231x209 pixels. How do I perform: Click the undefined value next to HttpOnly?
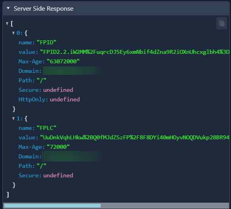click(x=65, y=99)
